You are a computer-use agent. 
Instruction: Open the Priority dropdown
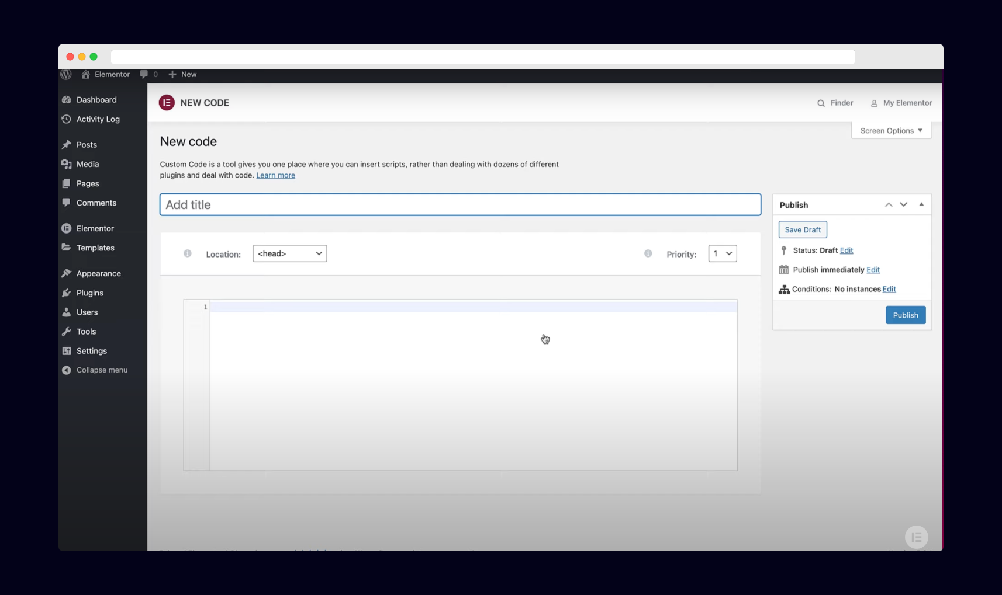click(723, 253)
